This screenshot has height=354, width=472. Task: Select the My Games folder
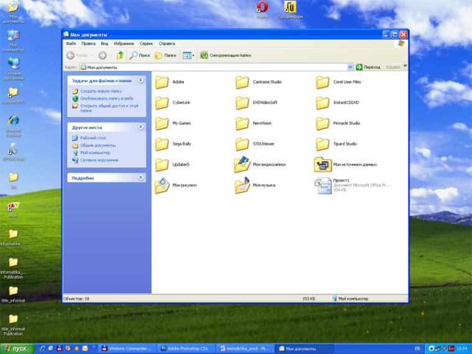pyautogui.click(x=173, y=124)
